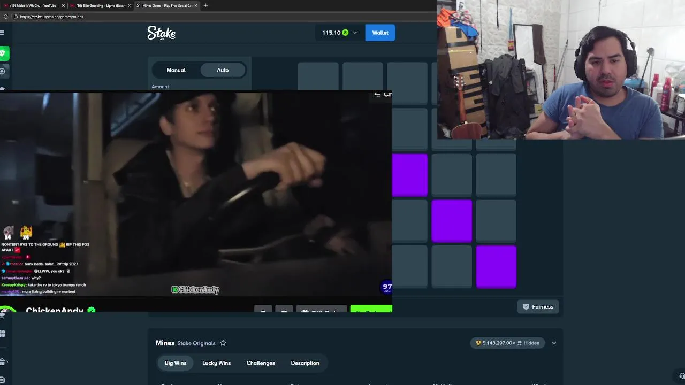The image size is (685, 385).
Task: Expand the balance currency dropdown chevron
Action: click(x=355, y=33)
